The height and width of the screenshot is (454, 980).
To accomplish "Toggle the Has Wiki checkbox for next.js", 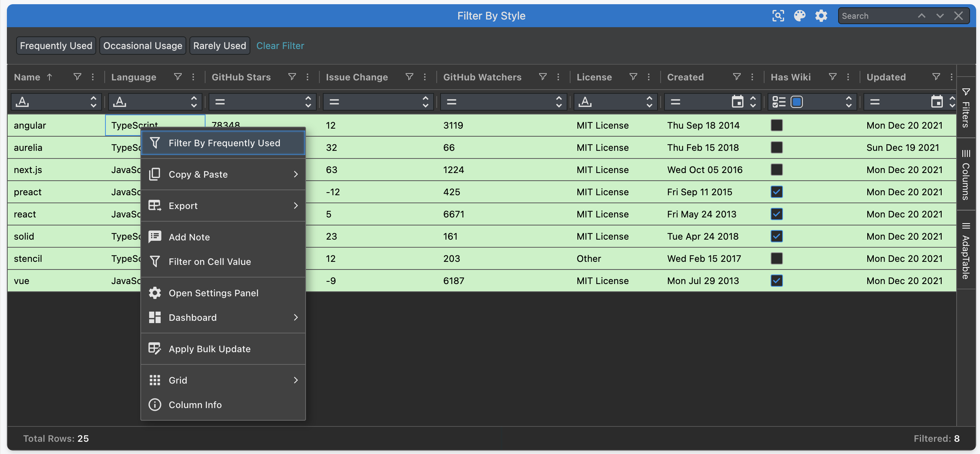I will (x=777, y=170).
